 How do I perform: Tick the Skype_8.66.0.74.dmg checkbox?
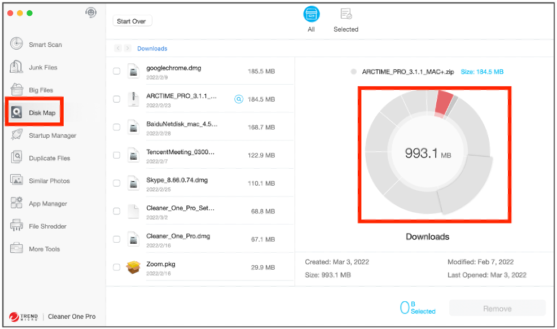pos(116,183)
